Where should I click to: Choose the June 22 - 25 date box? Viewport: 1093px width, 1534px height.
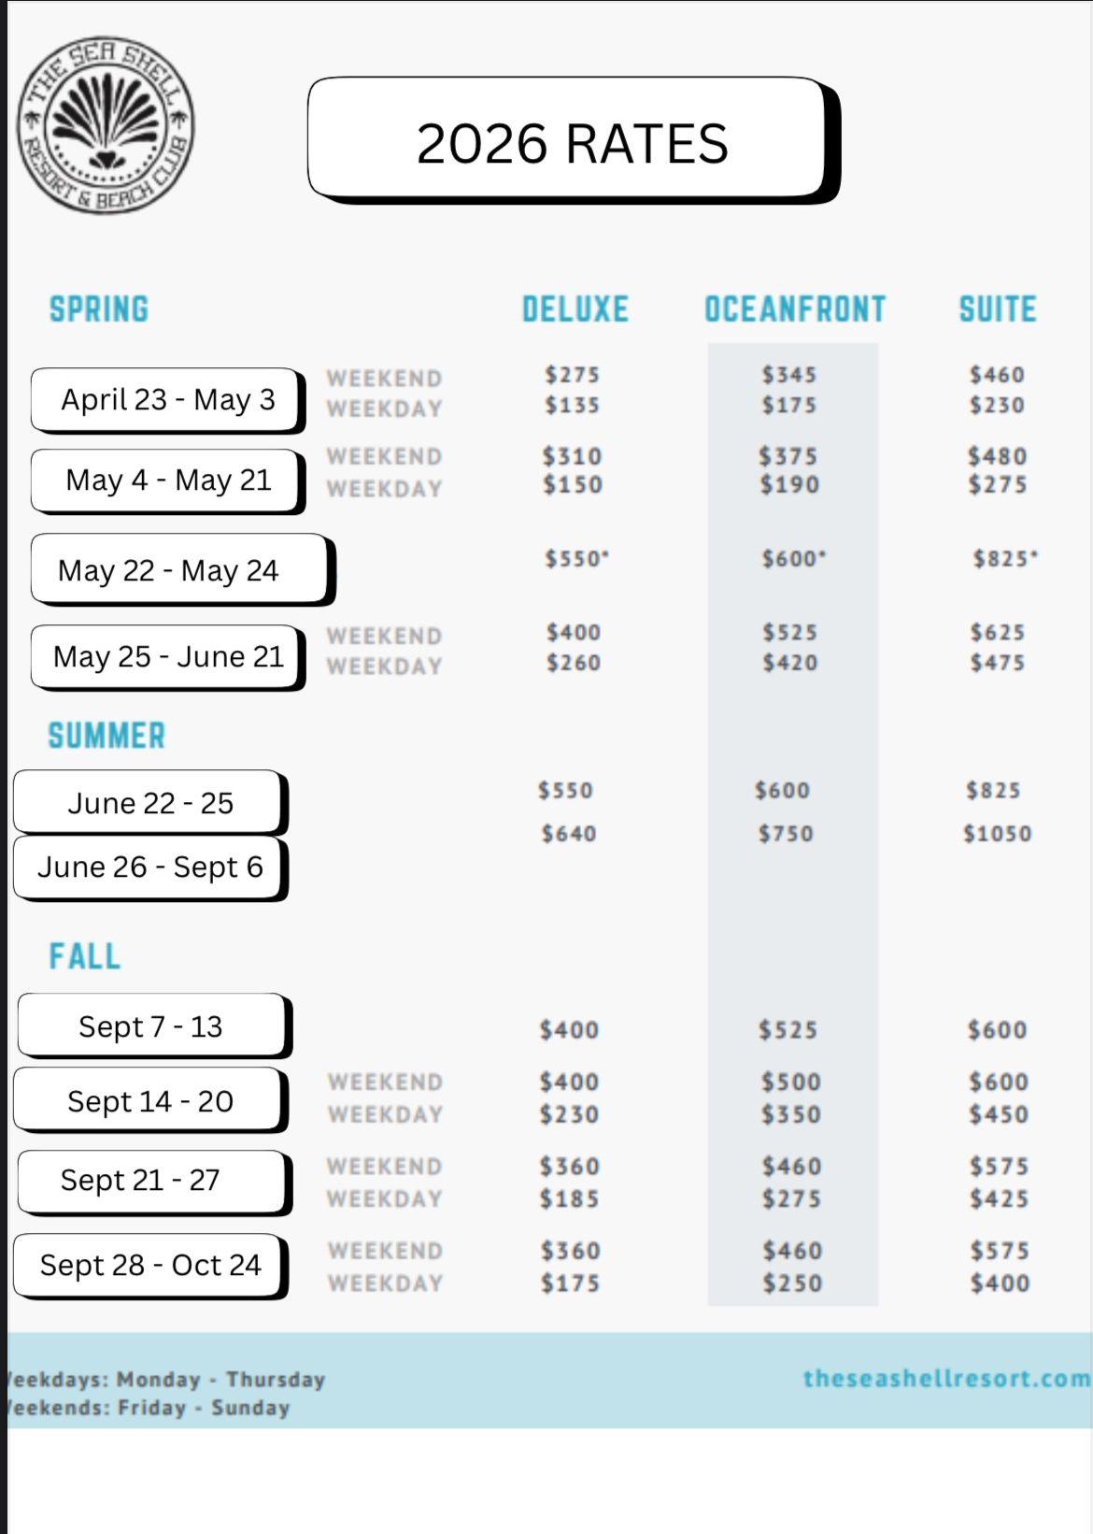click(150, 803)
